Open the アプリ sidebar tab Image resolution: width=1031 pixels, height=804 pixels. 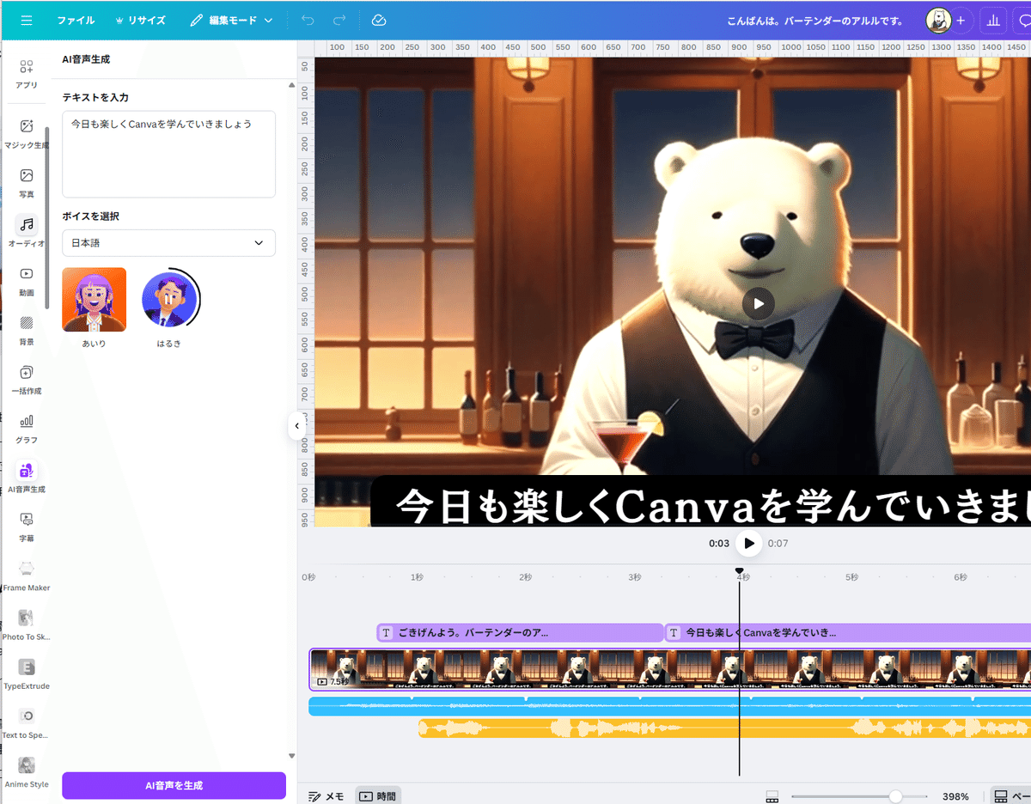pyautogui.click(x=27, y=74)
